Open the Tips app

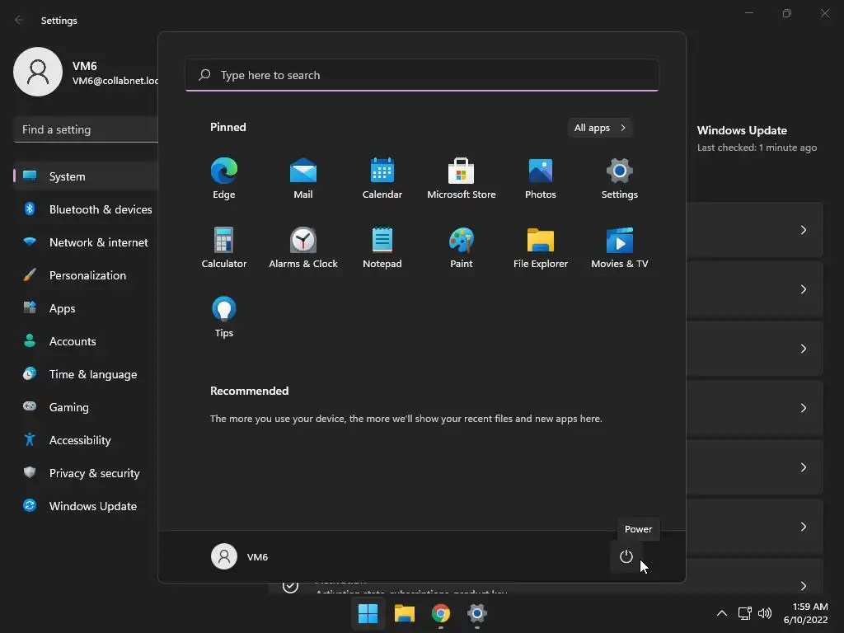[224, 317]
